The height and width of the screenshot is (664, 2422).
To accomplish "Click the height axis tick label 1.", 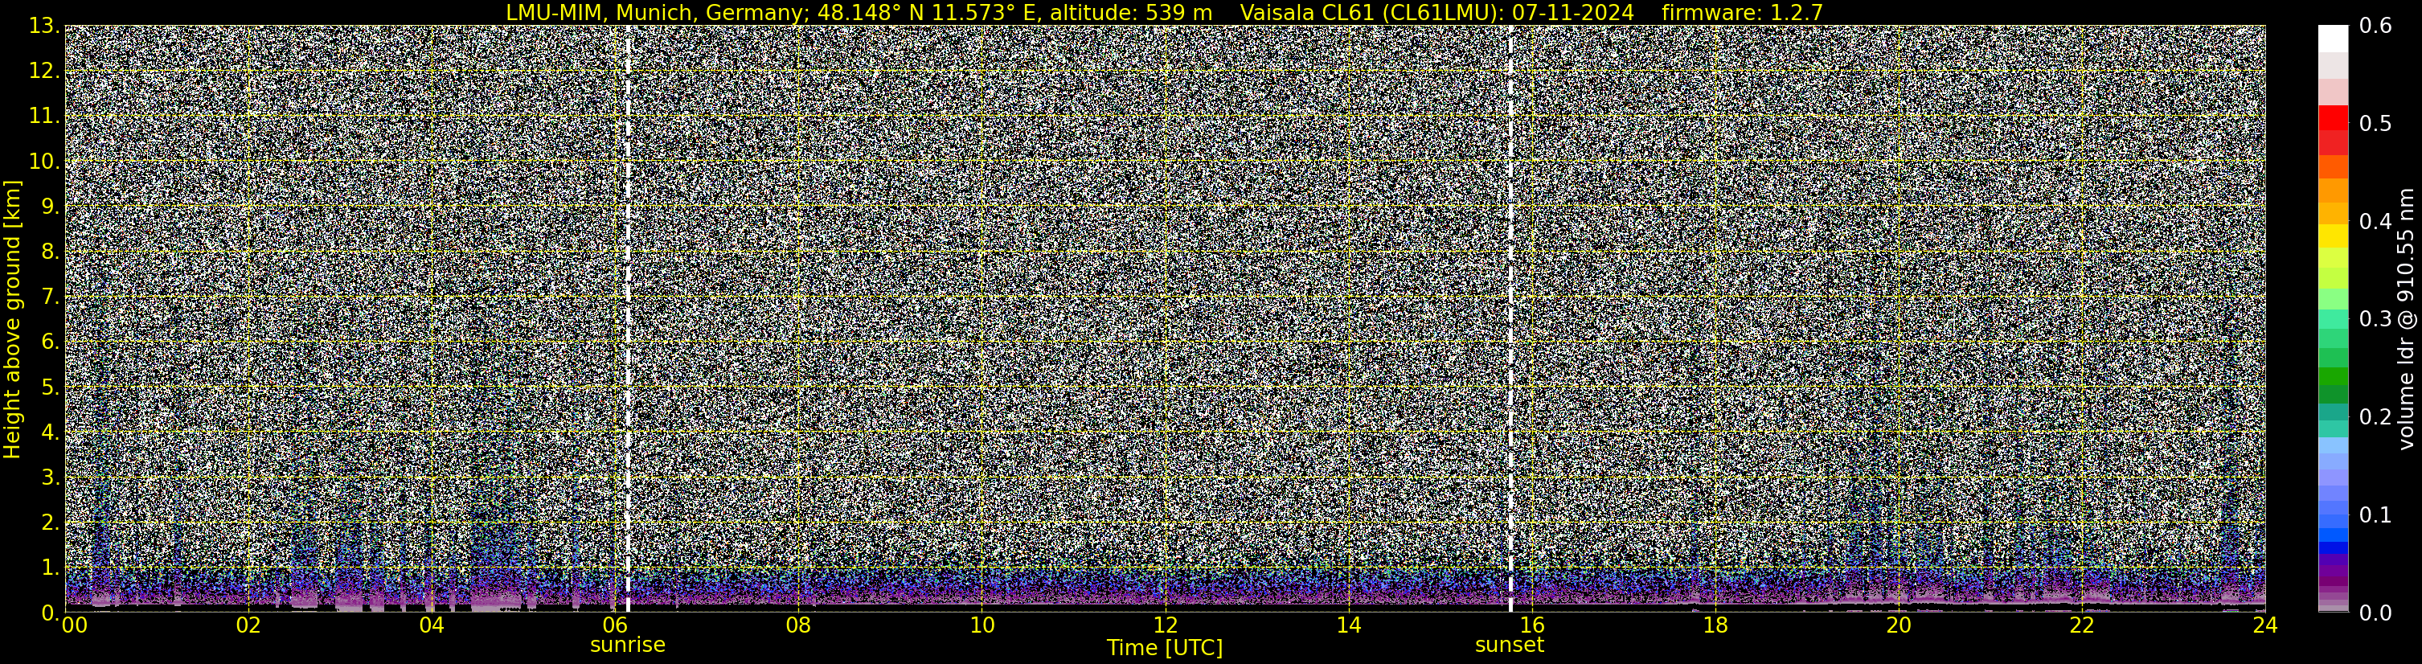I will click(x=50, y=567).
